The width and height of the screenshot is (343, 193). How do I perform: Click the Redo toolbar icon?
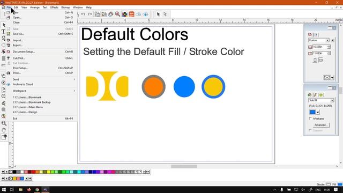tap(90, 14)
